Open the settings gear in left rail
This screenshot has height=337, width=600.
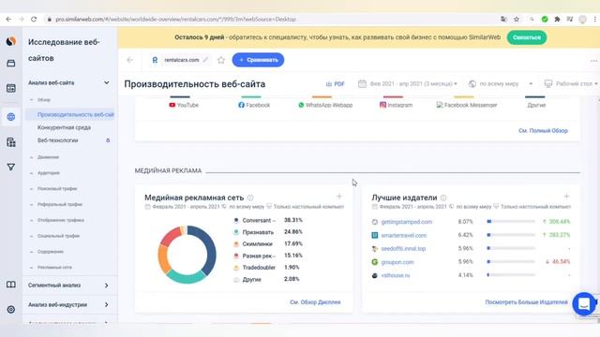pyautogui.click(x=10, y=310)
